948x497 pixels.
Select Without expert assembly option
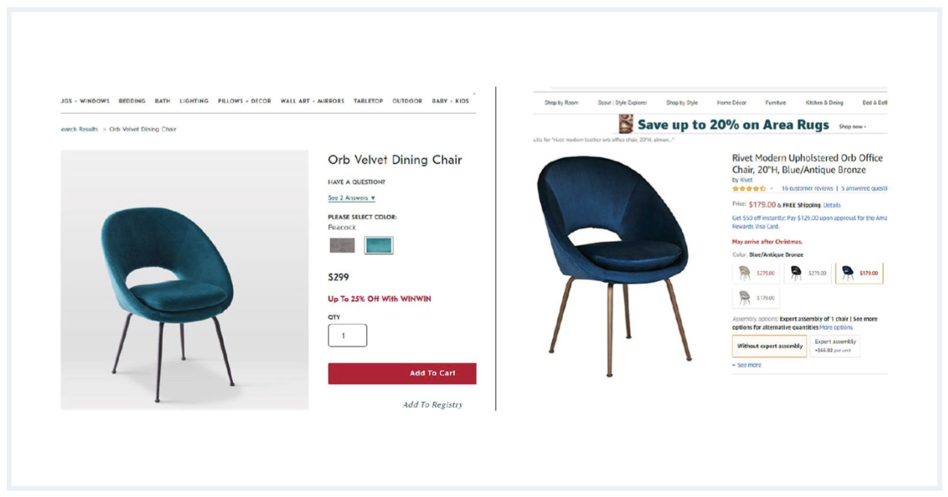[x=769, y=346]
